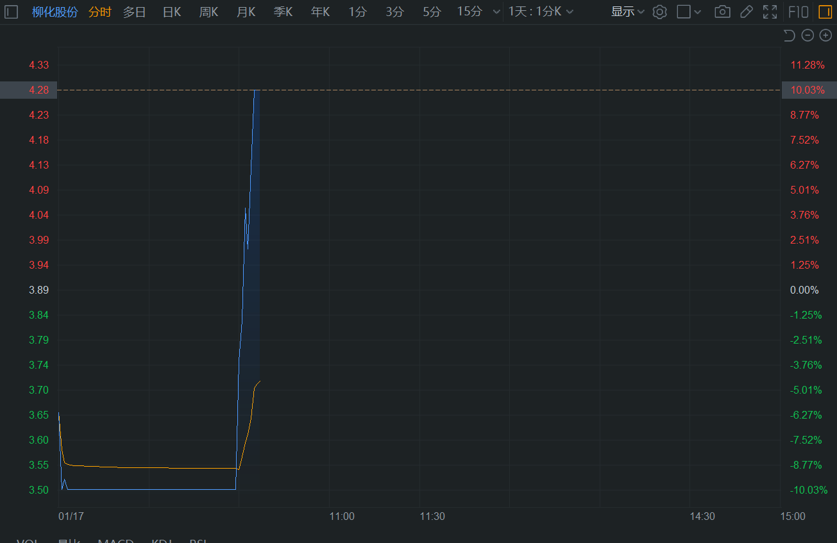Toggle the right sidebar panel icon
The height and width of the screenshot is (543, 837).
click(x=824, y=12)
